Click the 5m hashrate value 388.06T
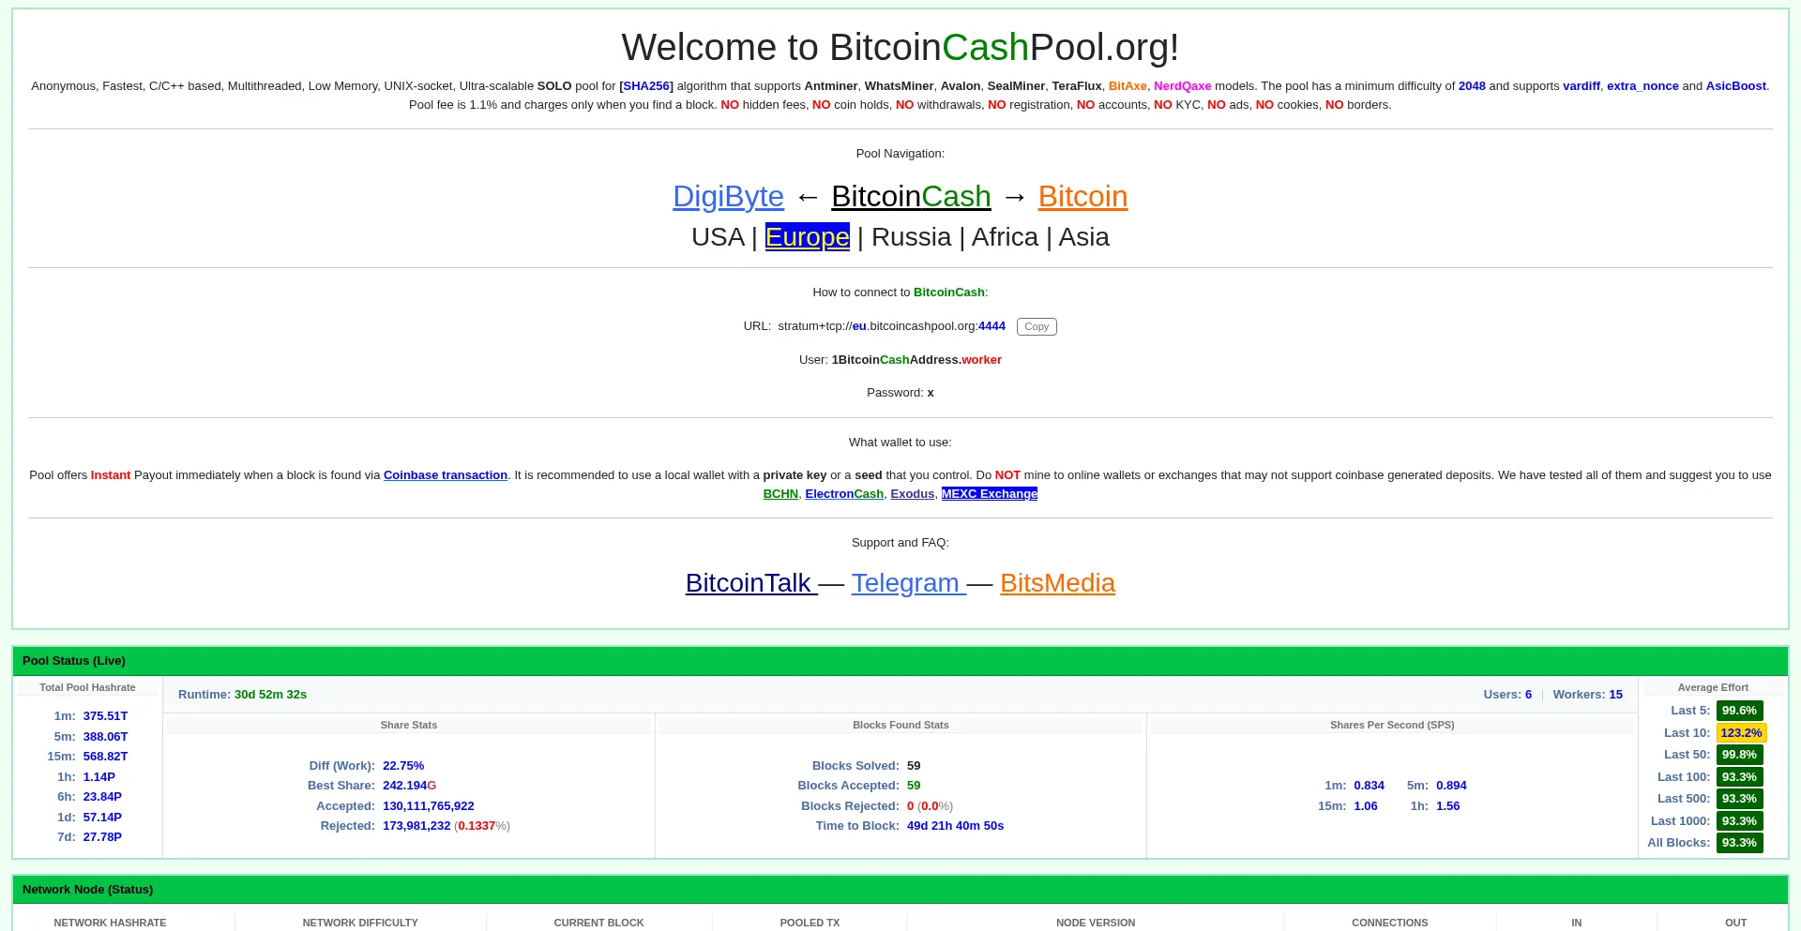The width and height of the screenshot is (1801, 931). (105, 737)
